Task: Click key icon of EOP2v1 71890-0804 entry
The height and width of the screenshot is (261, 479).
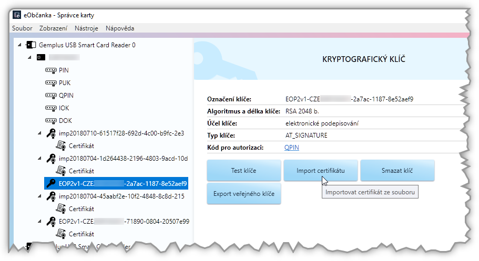Action: pos(51,222)
